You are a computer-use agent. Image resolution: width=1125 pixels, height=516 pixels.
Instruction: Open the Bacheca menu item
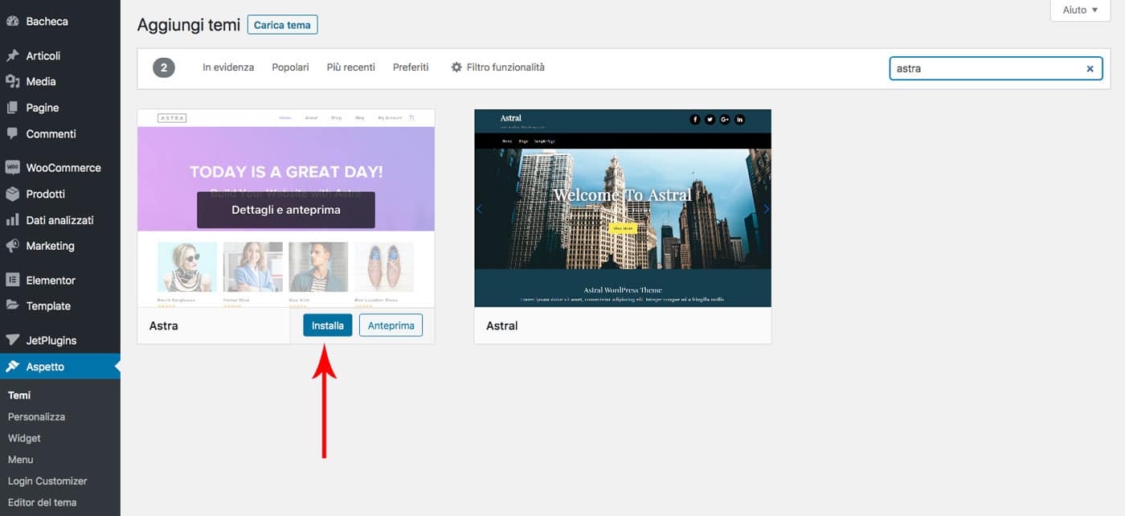[x=60, y=22]
